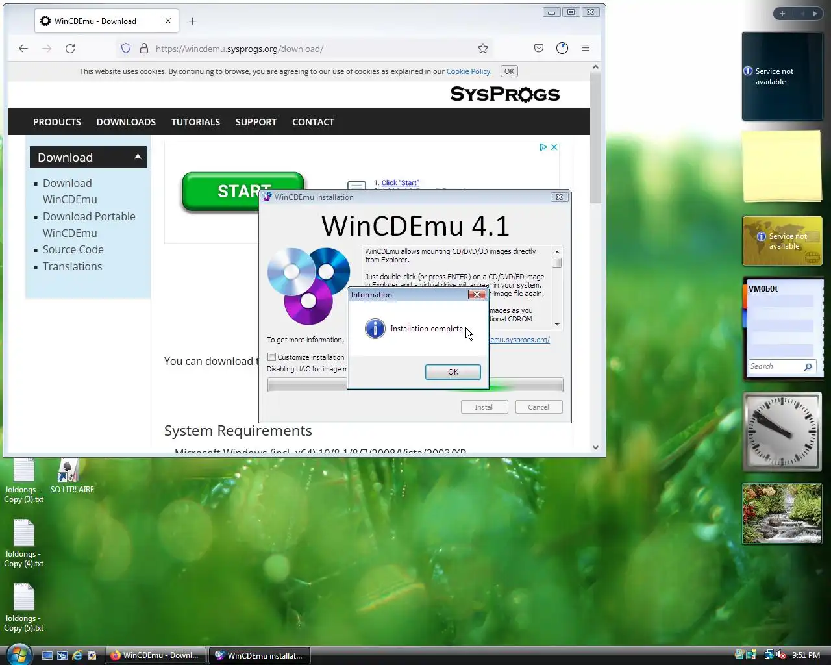This screenshot has height=665, width=831.
Task: Switch to WinCDEmu - Download taskbar button
Action: point(156,655)
